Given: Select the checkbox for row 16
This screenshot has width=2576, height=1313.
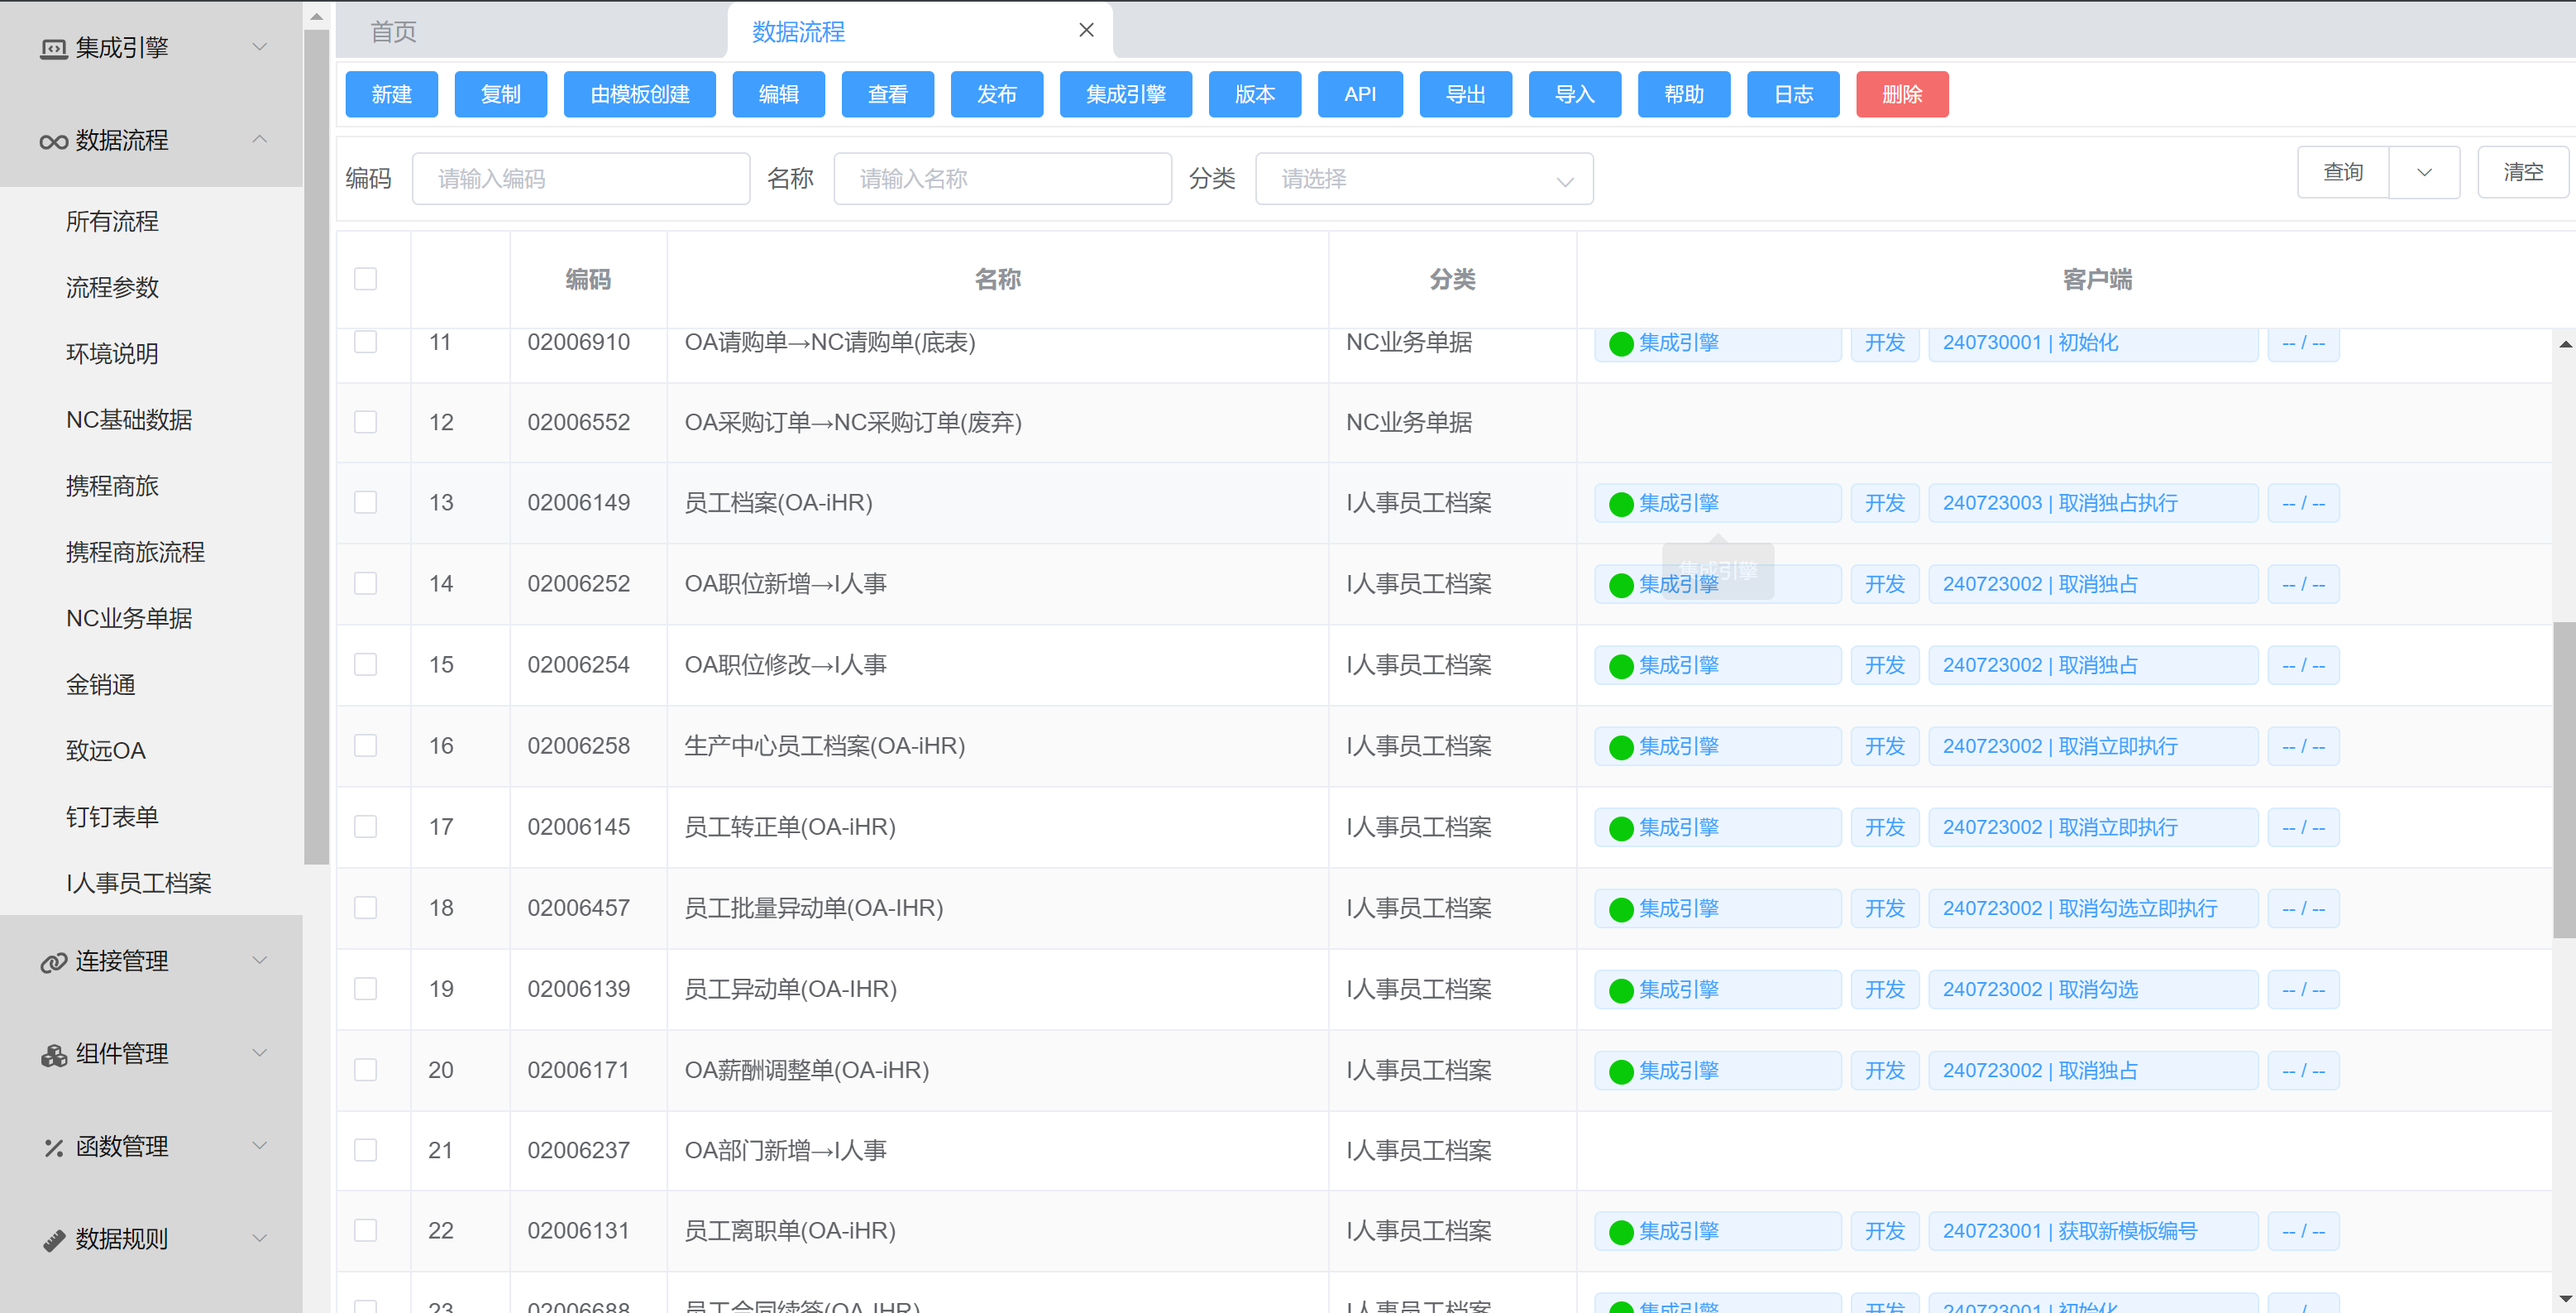Looking at the screenshot, I should coord(366,745).
